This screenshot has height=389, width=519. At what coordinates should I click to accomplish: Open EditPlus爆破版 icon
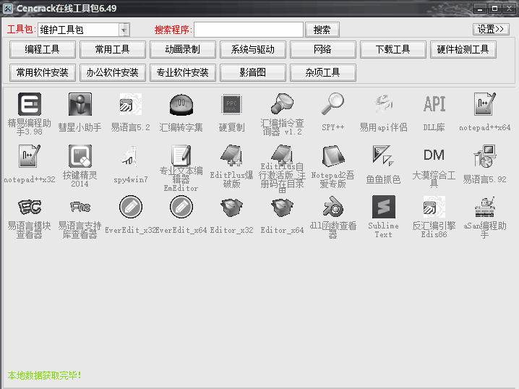[x=232, y=155]
